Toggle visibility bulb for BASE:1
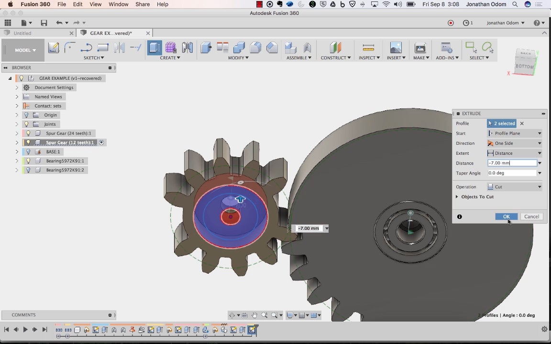Viewport: 551px width, 344px height. click(28, 151)
